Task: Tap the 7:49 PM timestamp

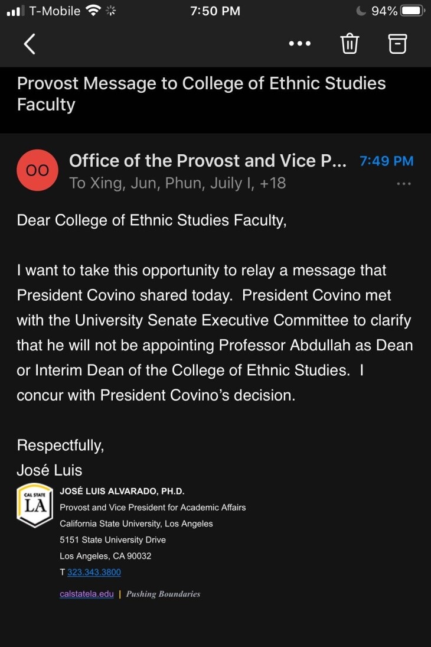Action: click(x=387, y=161)
